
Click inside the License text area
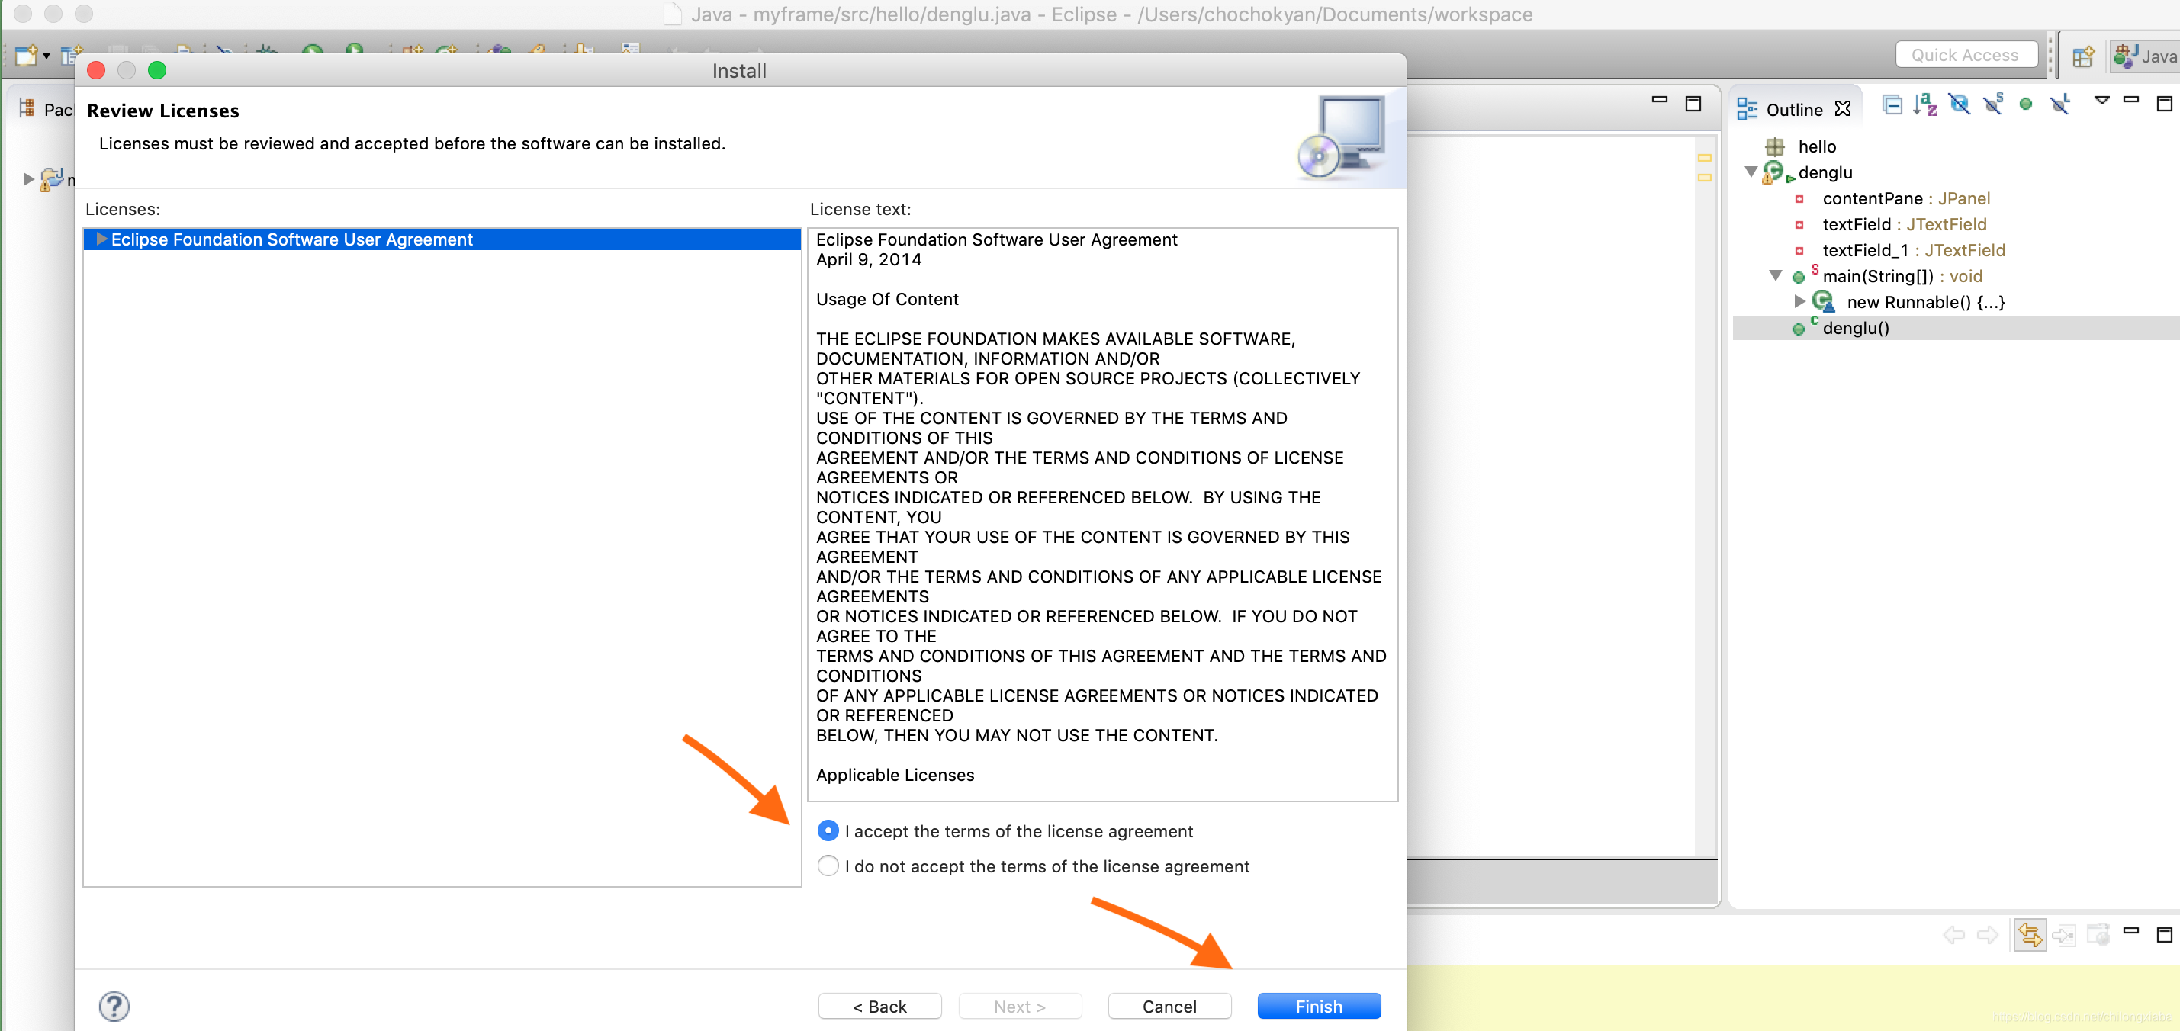tap(1102, 514)
